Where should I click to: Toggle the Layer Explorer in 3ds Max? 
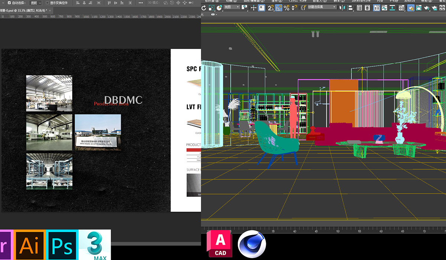point(367,8)
